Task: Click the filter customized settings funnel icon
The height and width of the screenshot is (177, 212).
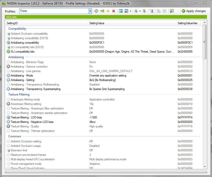Action: [152, 11]
